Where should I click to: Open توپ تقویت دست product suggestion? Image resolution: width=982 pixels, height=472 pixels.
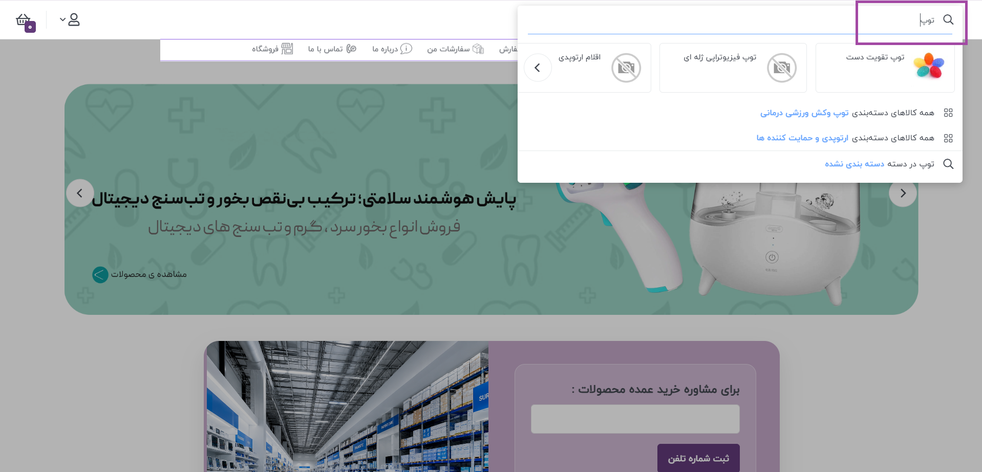pyautogui.click(x=885, y=68)
